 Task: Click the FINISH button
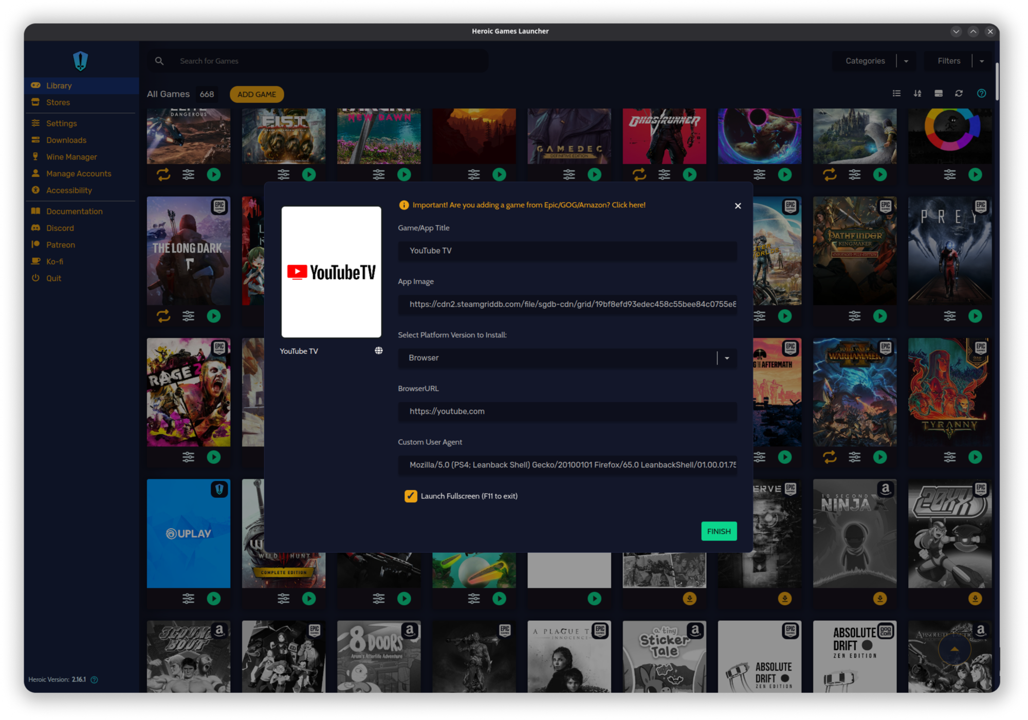(719, 531)
